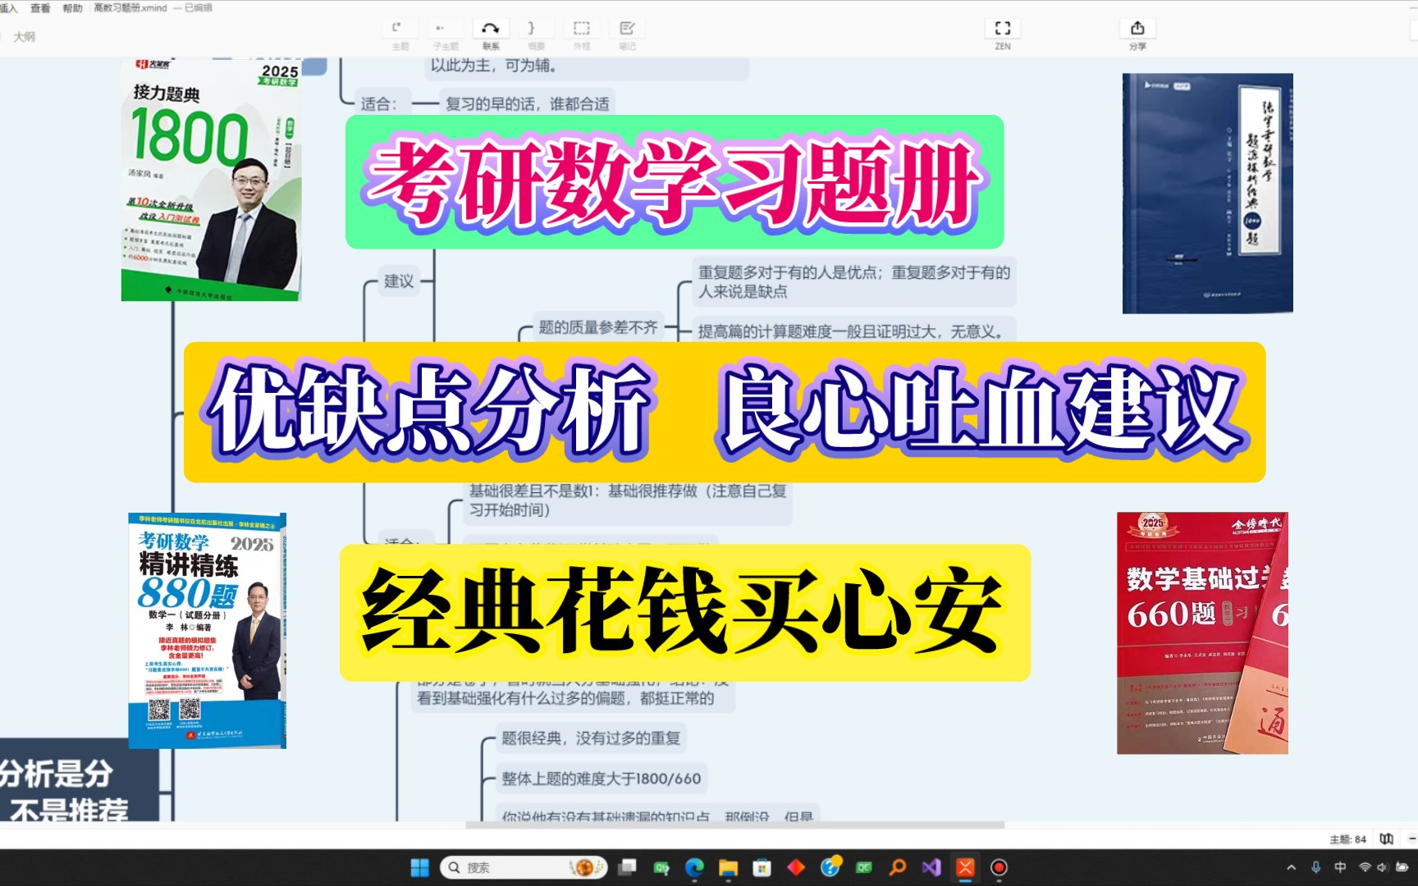The width and height of the screenshot is (1418, 886).
Task: Select node 基础很差且不是数1
Action: (x=628, y=500)
